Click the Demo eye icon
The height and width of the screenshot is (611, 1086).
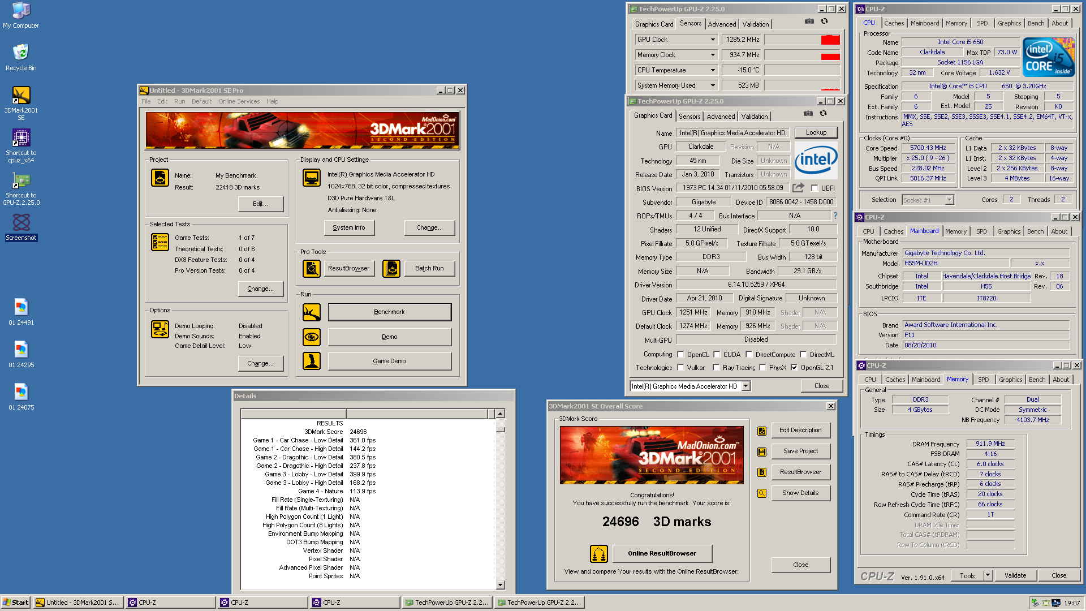click(312, 337)
